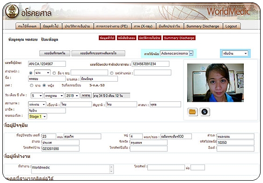
Task: Click the red Summary Discharge button
Action: [x=179, y=38]
